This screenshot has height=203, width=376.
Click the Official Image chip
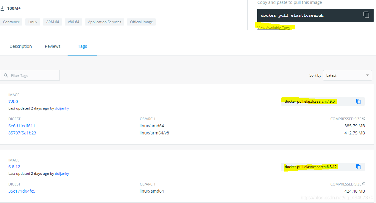coord(141,22)
